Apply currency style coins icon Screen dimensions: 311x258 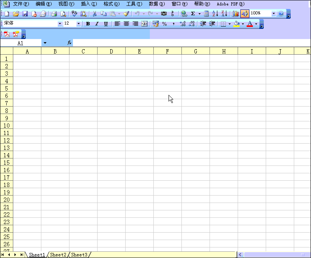coord(155,24)
